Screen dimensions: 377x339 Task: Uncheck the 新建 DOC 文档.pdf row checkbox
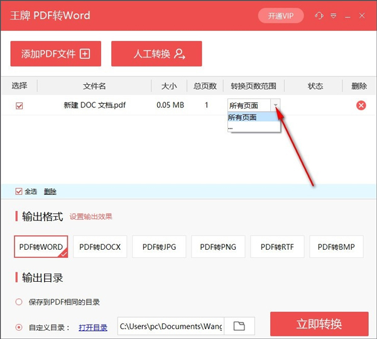pyautogui.click(x=19, y=105)
